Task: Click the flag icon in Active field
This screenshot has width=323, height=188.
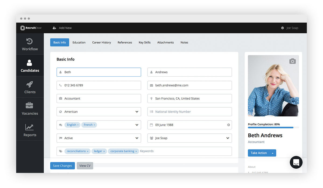Action: tap(61, 138)
